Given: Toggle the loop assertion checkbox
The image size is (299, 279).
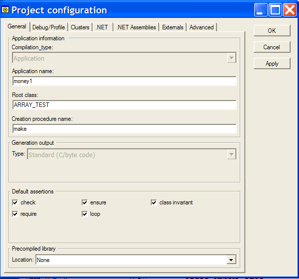Looking at the screenshot, I should click(x=85, y=214).
